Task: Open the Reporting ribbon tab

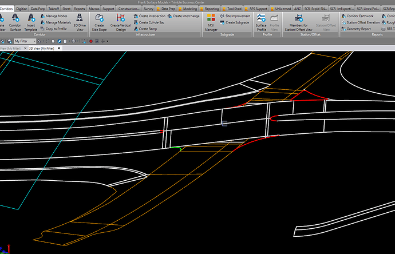Action: tap(210, 9)
